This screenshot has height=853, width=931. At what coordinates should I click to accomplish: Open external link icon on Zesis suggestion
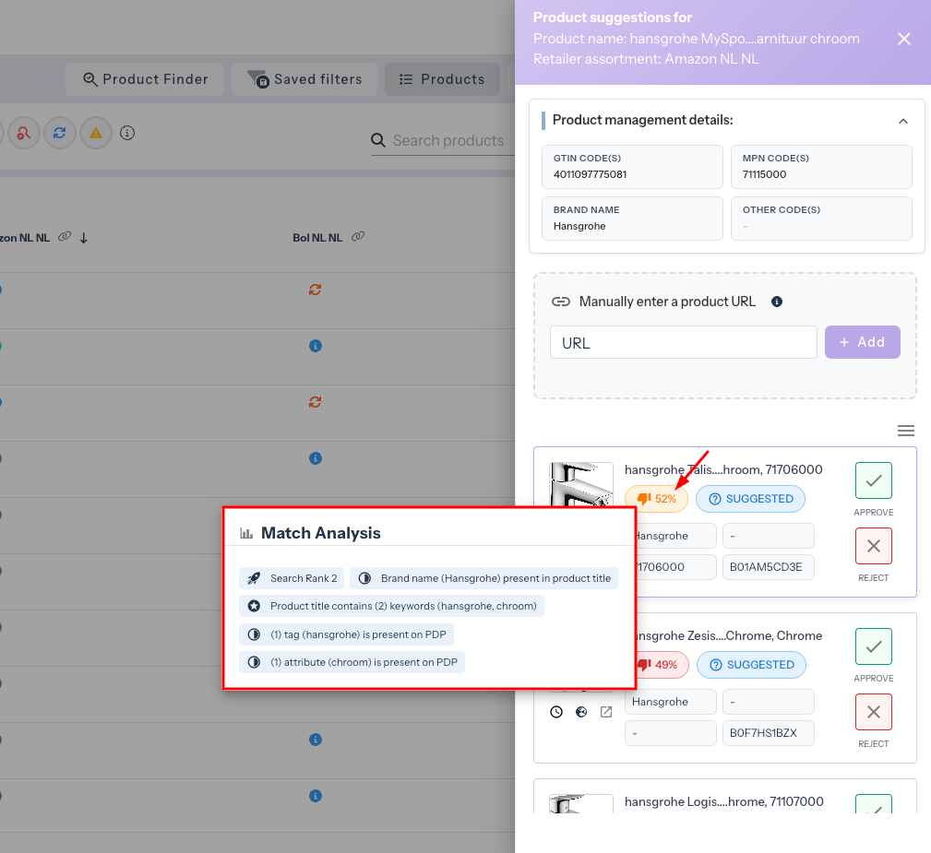(606, 712)
